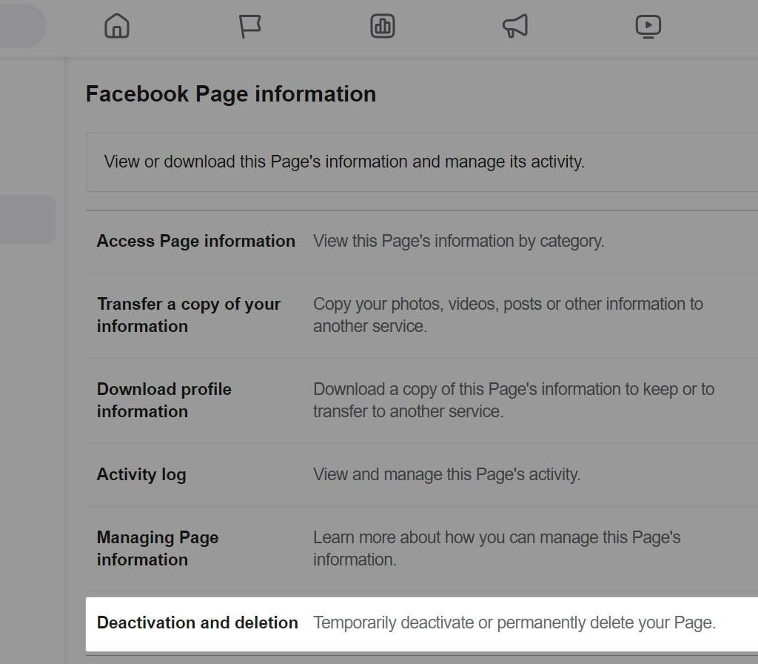Open Download profile information

pos(164,400)
